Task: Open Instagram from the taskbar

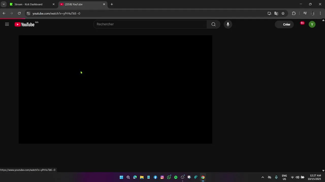Action: (x=162, y=177)
